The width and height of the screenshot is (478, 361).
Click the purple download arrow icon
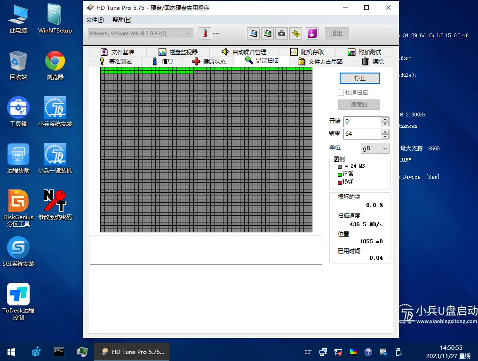[x=312, y=33]
